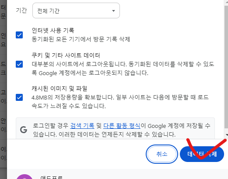The width and height of the screenshot is (228, 179).
Task: Click the 쿠키 및 기타 사이트 데이터 heading
Action: point(66,55)
